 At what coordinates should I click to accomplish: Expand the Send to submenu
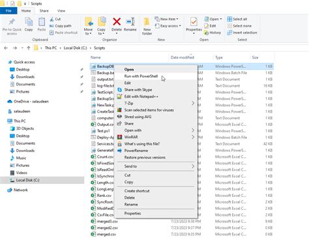click(156, 166)
